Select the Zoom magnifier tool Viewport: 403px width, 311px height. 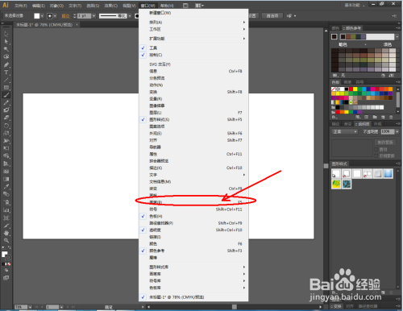click(x=6, y=240)
